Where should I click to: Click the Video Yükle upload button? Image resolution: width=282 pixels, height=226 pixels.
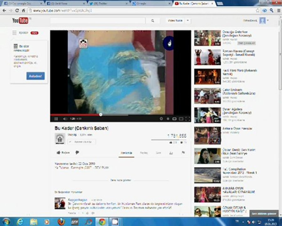(175, 20)
